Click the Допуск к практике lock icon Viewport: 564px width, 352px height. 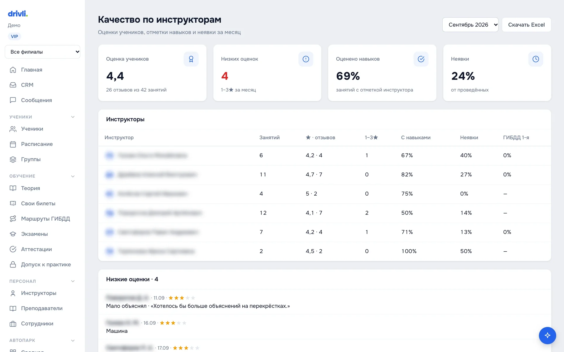(x=13, y=265)
